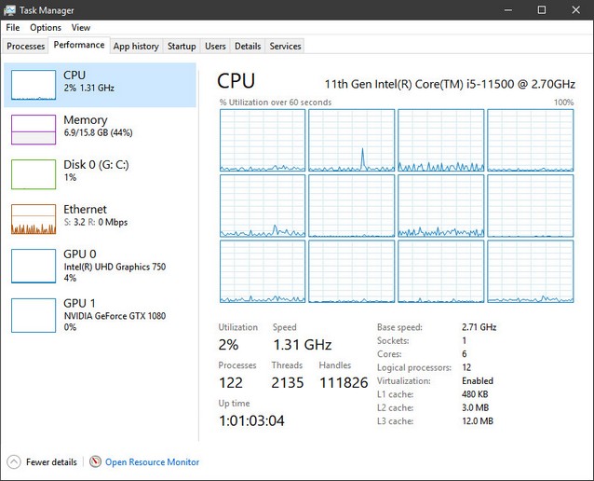
Task: Select the Disk 0 graph thumbnail
Action: coord(34,174)
